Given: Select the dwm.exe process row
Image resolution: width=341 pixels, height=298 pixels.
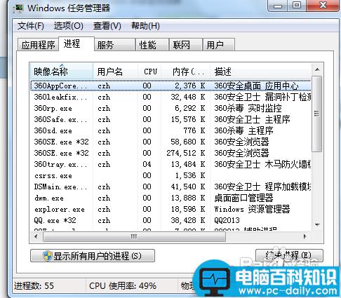Looking at the screenshot, I should coord(170,198).
